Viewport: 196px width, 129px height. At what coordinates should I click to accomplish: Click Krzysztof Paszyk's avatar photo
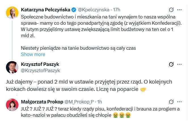pos(12,67)
